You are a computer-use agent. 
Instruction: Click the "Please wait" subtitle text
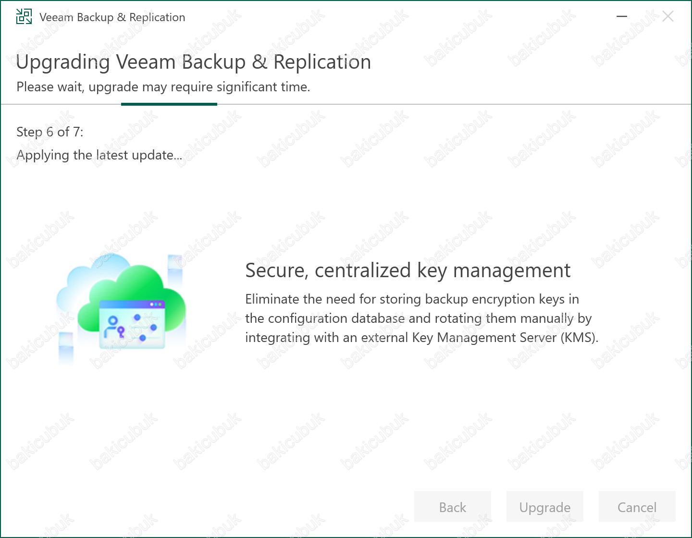tap(163, 87)
